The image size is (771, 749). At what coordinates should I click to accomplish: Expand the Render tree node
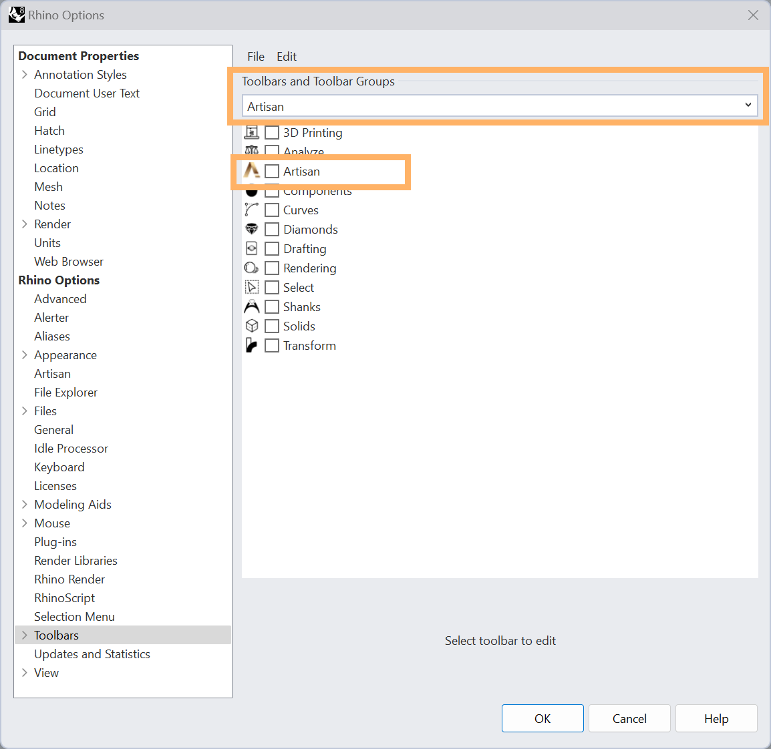click(x=25, y=224)
